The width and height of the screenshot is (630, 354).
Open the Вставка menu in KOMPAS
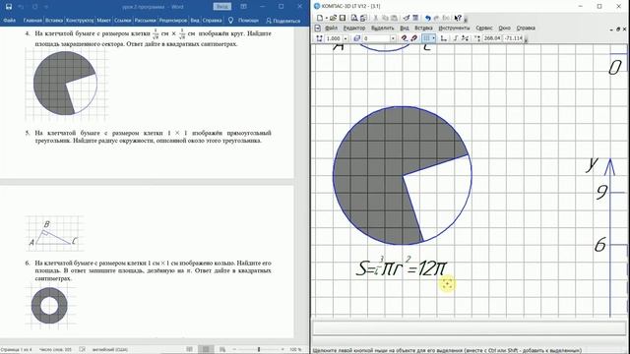[x=423, y=29]
